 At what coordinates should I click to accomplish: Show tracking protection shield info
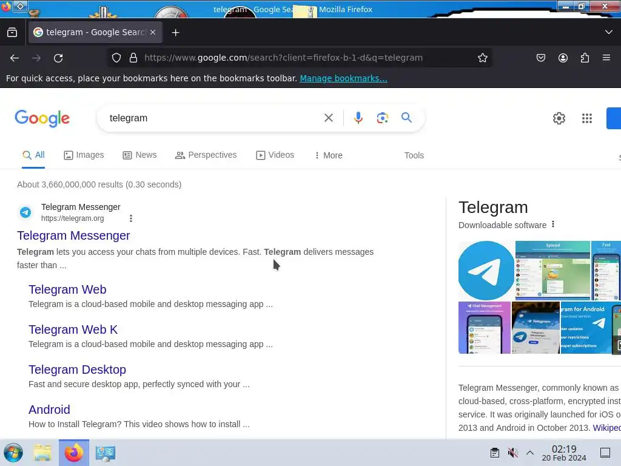tap(116, 58)
